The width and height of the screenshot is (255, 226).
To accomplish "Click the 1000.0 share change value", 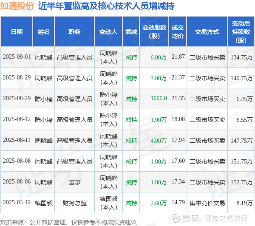I will 159,99.
